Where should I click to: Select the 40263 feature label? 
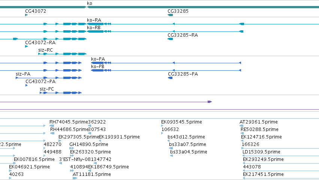[x=16, y=174]
